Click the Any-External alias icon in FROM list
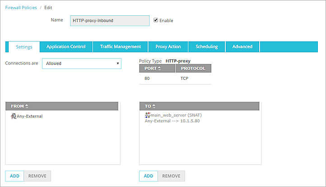Screen dimensions: 326x187 click(x=13, y=116)
